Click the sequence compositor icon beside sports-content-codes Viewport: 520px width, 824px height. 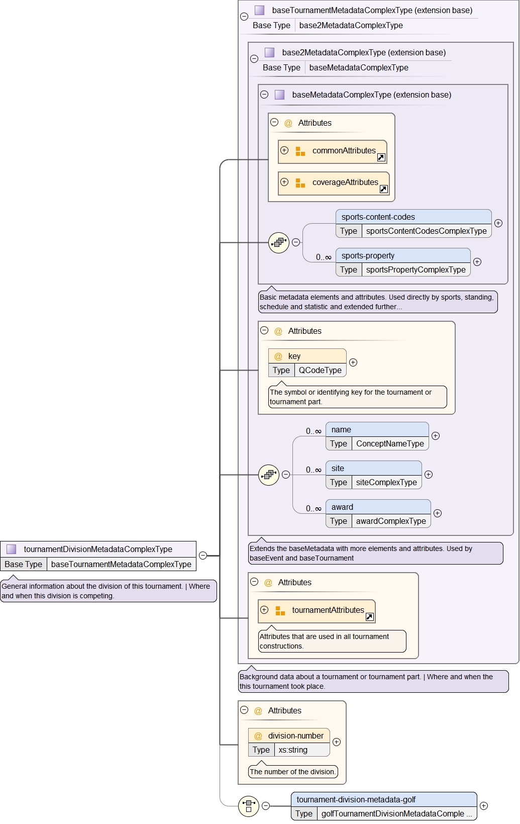click(279, 243)
